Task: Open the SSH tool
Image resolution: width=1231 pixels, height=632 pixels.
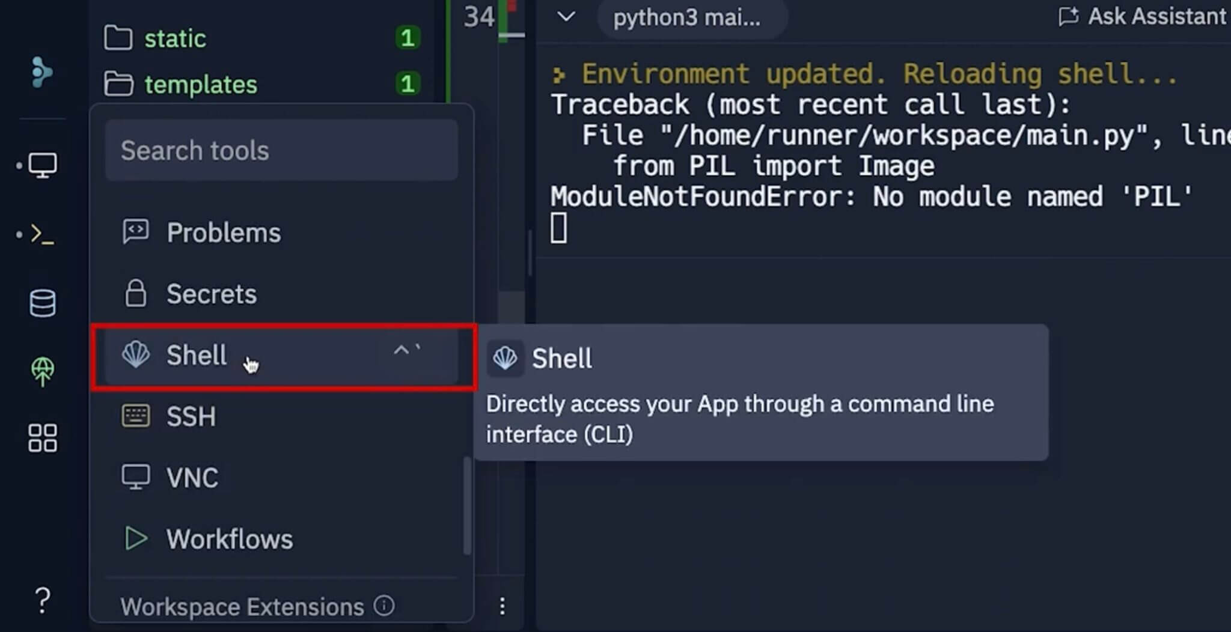Action: tap(281, 416)
